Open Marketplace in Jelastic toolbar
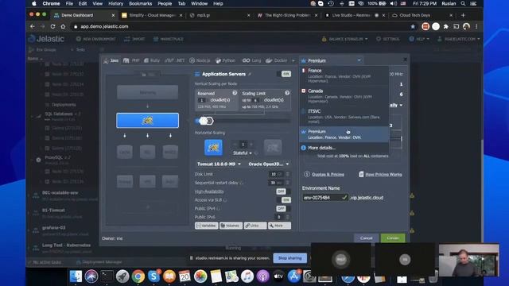The width and height of the screenshot is (509, 286). [x=169, y=39]
